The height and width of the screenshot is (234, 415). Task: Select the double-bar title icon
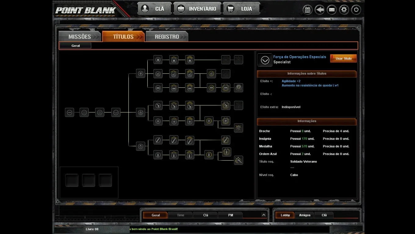[x=84, y=112]
